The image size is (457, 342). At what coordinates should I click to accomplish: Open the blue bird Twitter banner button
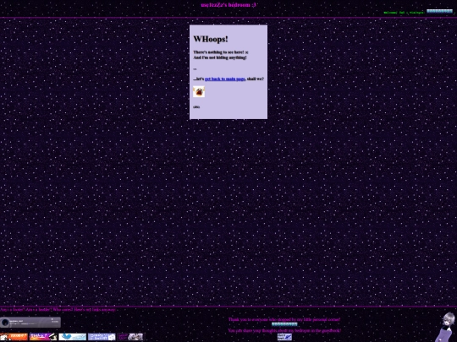click(73, 337)
